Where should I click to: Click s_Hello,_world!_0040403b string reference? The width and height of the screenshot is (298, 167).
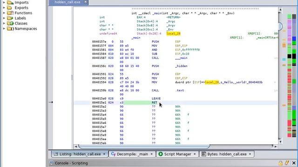(241, 82)
